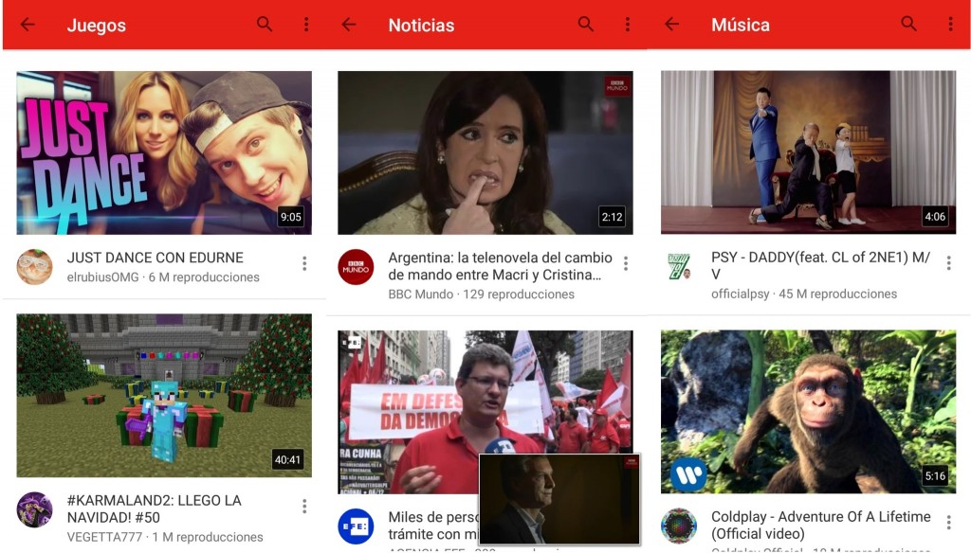The image size is (971, 553).
Task: Open BBC Mundo channel avatar
Action: pyautogui.click(x=356, y=267)
